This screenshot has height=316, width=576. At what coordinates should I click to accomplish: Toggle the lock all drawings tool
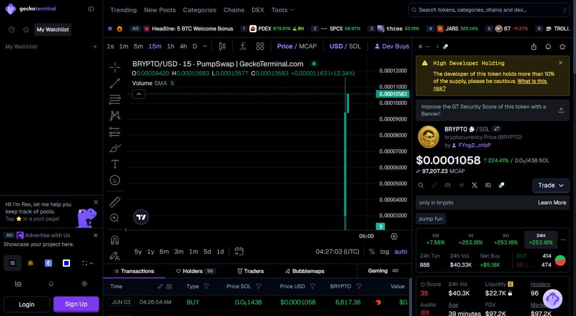point(115,256)
